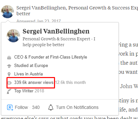This screenshot has height=119, width=138.
Task: Click the notification bell icon
Action: pyautogui.click(x=51, y=107)
